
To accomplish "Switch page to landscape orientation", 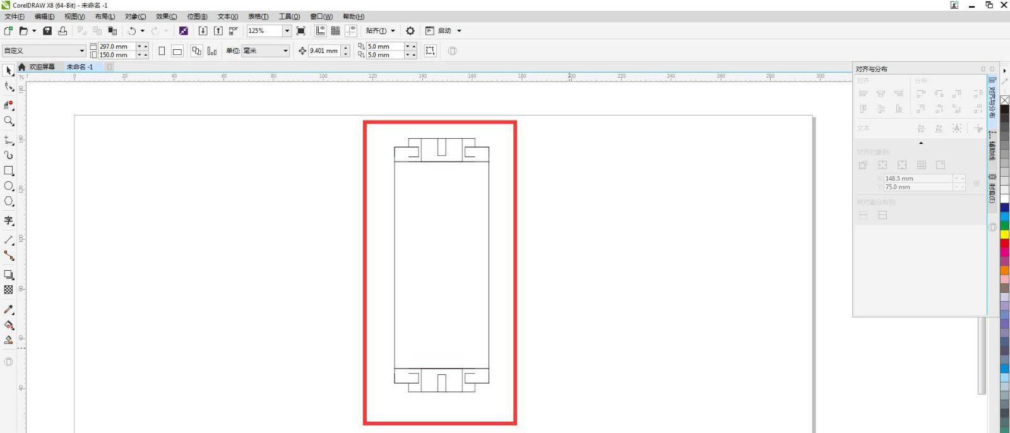I will point(177,51).
